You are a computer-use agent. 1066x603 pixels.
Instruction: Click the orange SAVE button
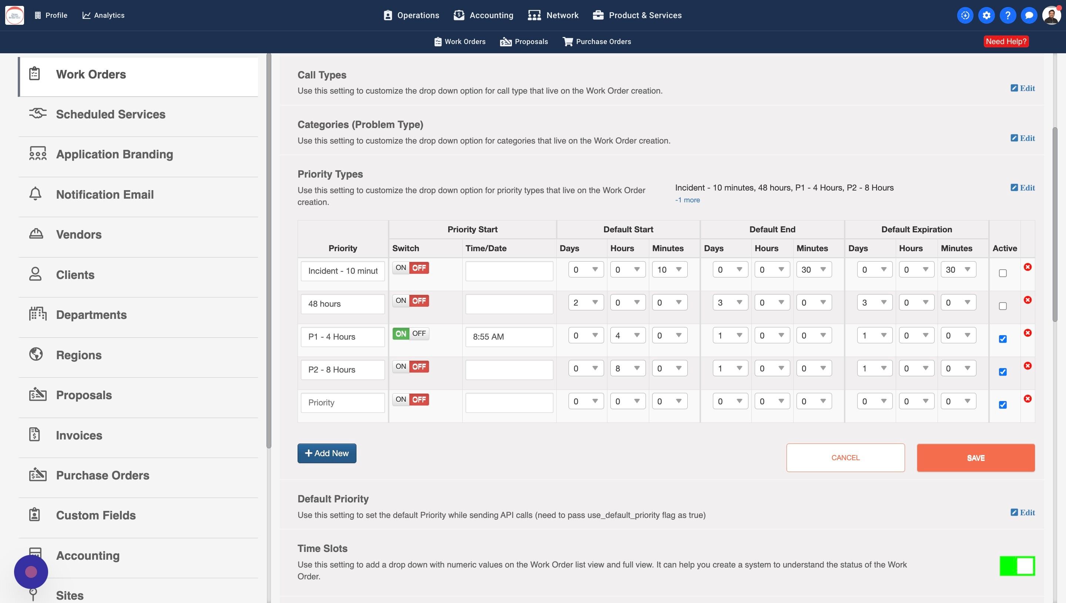(975, 458)
